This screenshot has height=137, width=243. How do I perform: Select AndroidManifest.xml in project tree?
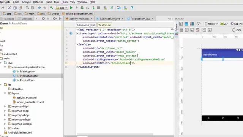[x=20, y=132]
